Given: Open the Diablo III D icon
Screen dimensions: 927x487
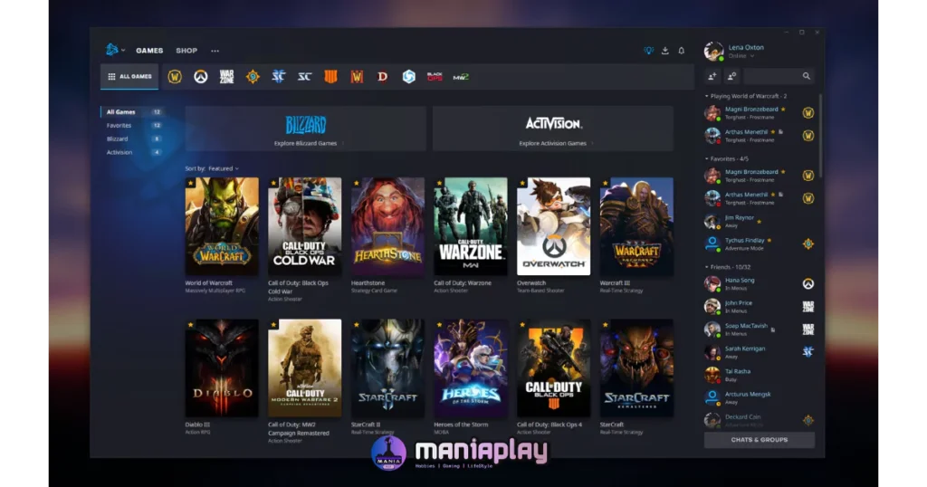Looking at the screenshot, I should (x=383, y=77).
